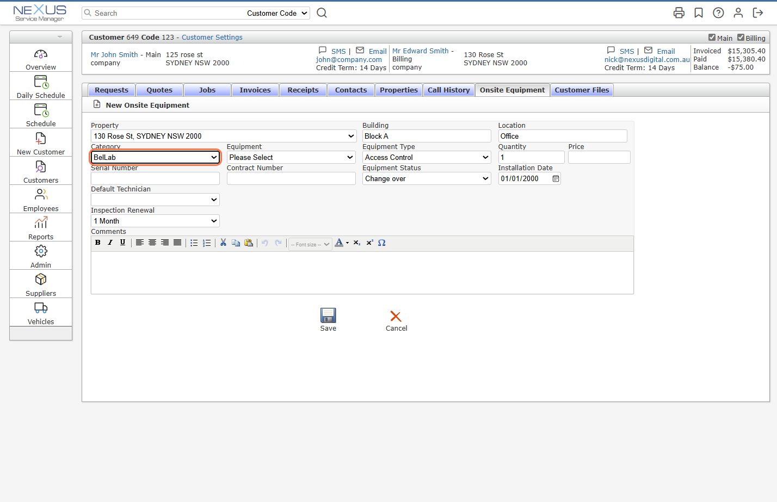Switch to the Requests tab
777x502 pixels.
pyautogui.click(x=112, y=90)
